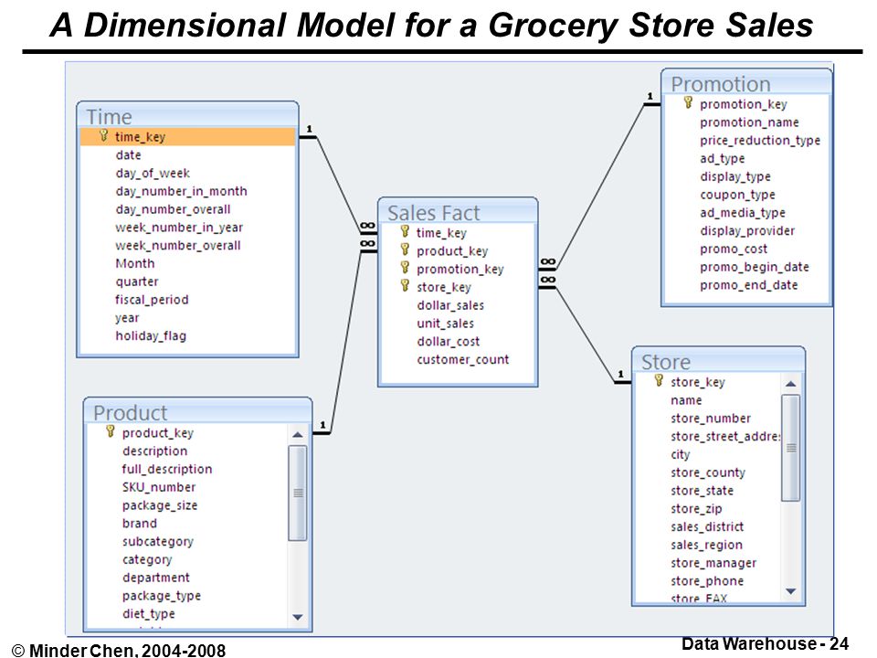Select the description field in Product table
The height and width of the screenshot is (658, 877).
click(155, 451)
